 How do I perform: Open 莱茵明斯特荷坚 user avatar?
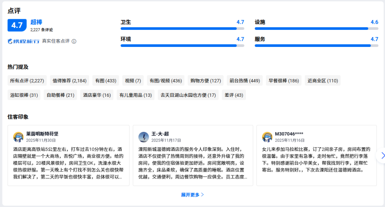(x=19, y=137)
